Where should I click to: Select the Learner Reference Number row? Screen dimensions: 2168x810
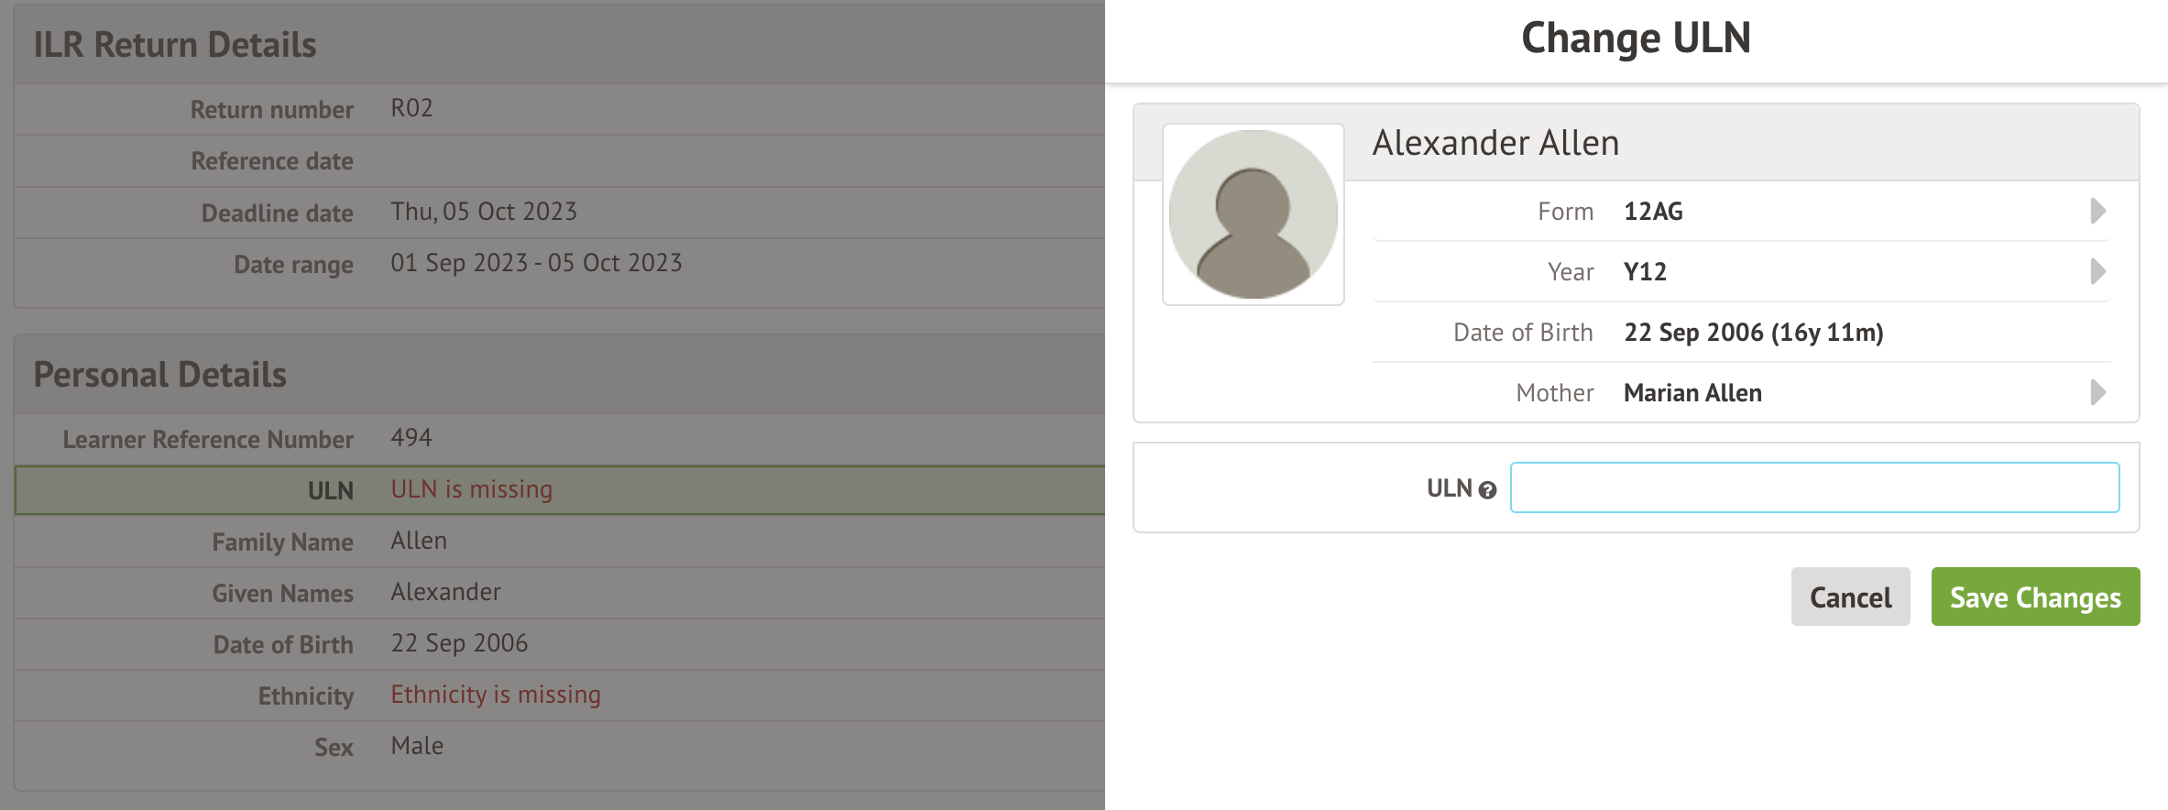(x=559, y=439)
